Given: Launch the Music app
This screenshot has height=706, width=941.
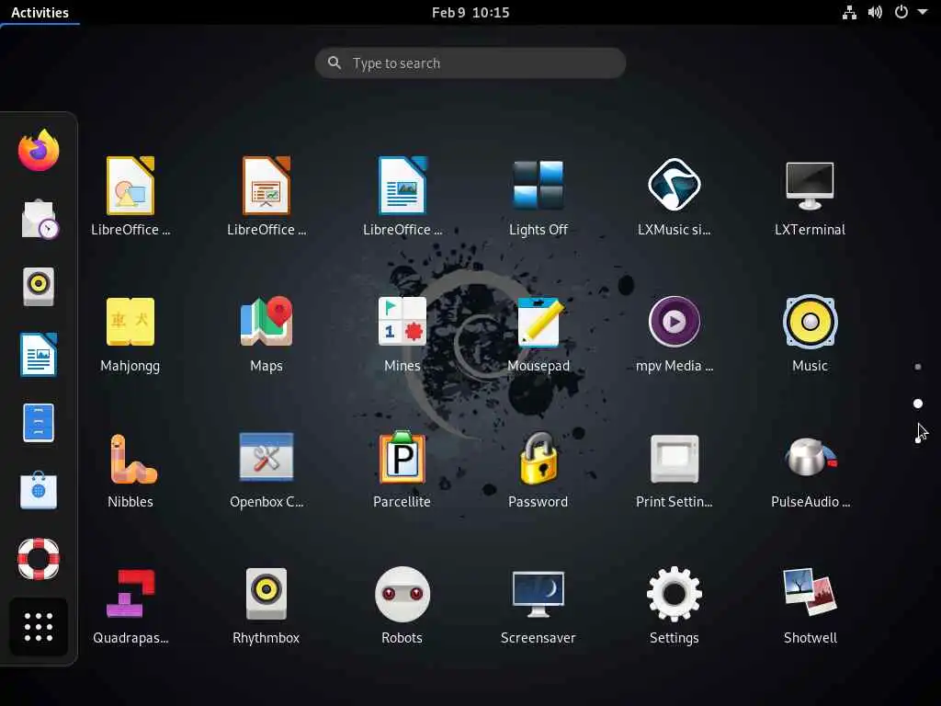Looking at the screenshot, I should pos(810,321).
